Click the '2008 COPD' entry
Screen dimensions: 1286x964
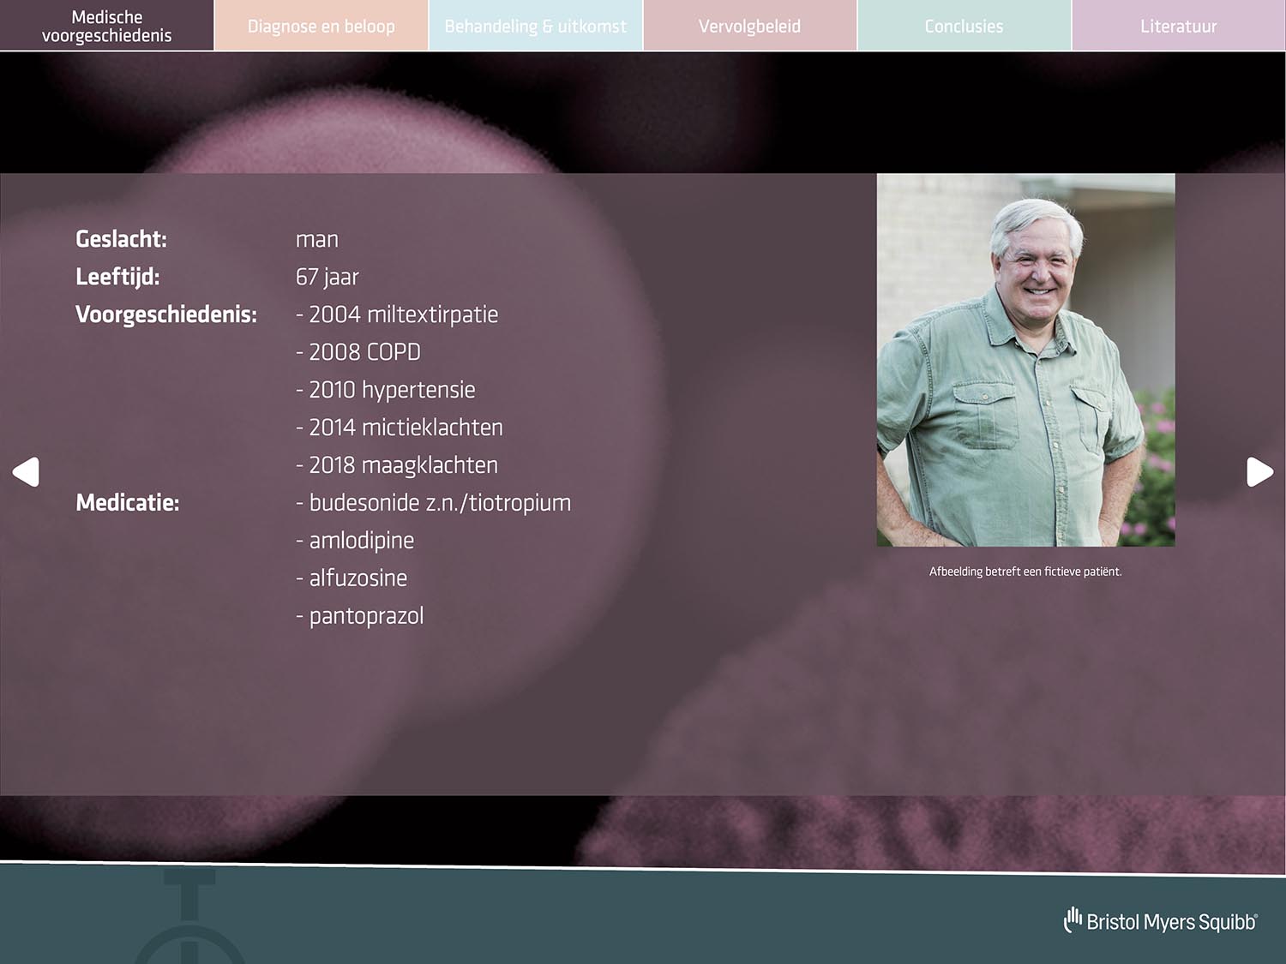(x=358, y=352)
